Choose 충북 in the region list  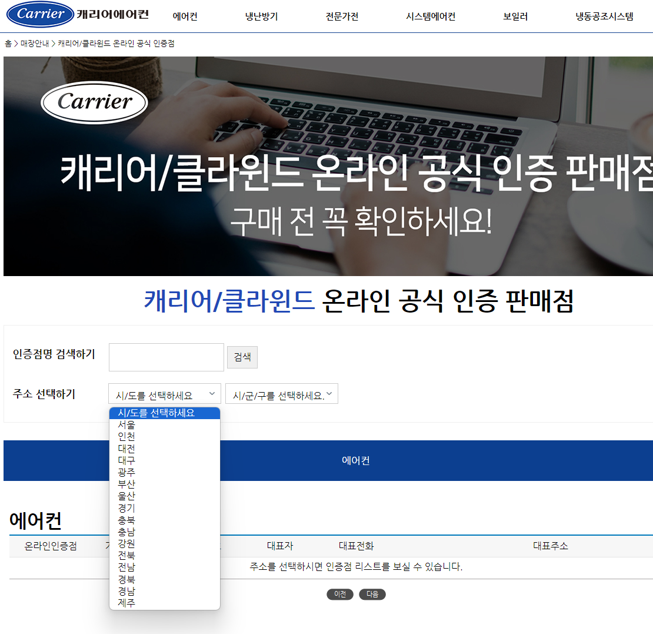[x=165, y=520]
